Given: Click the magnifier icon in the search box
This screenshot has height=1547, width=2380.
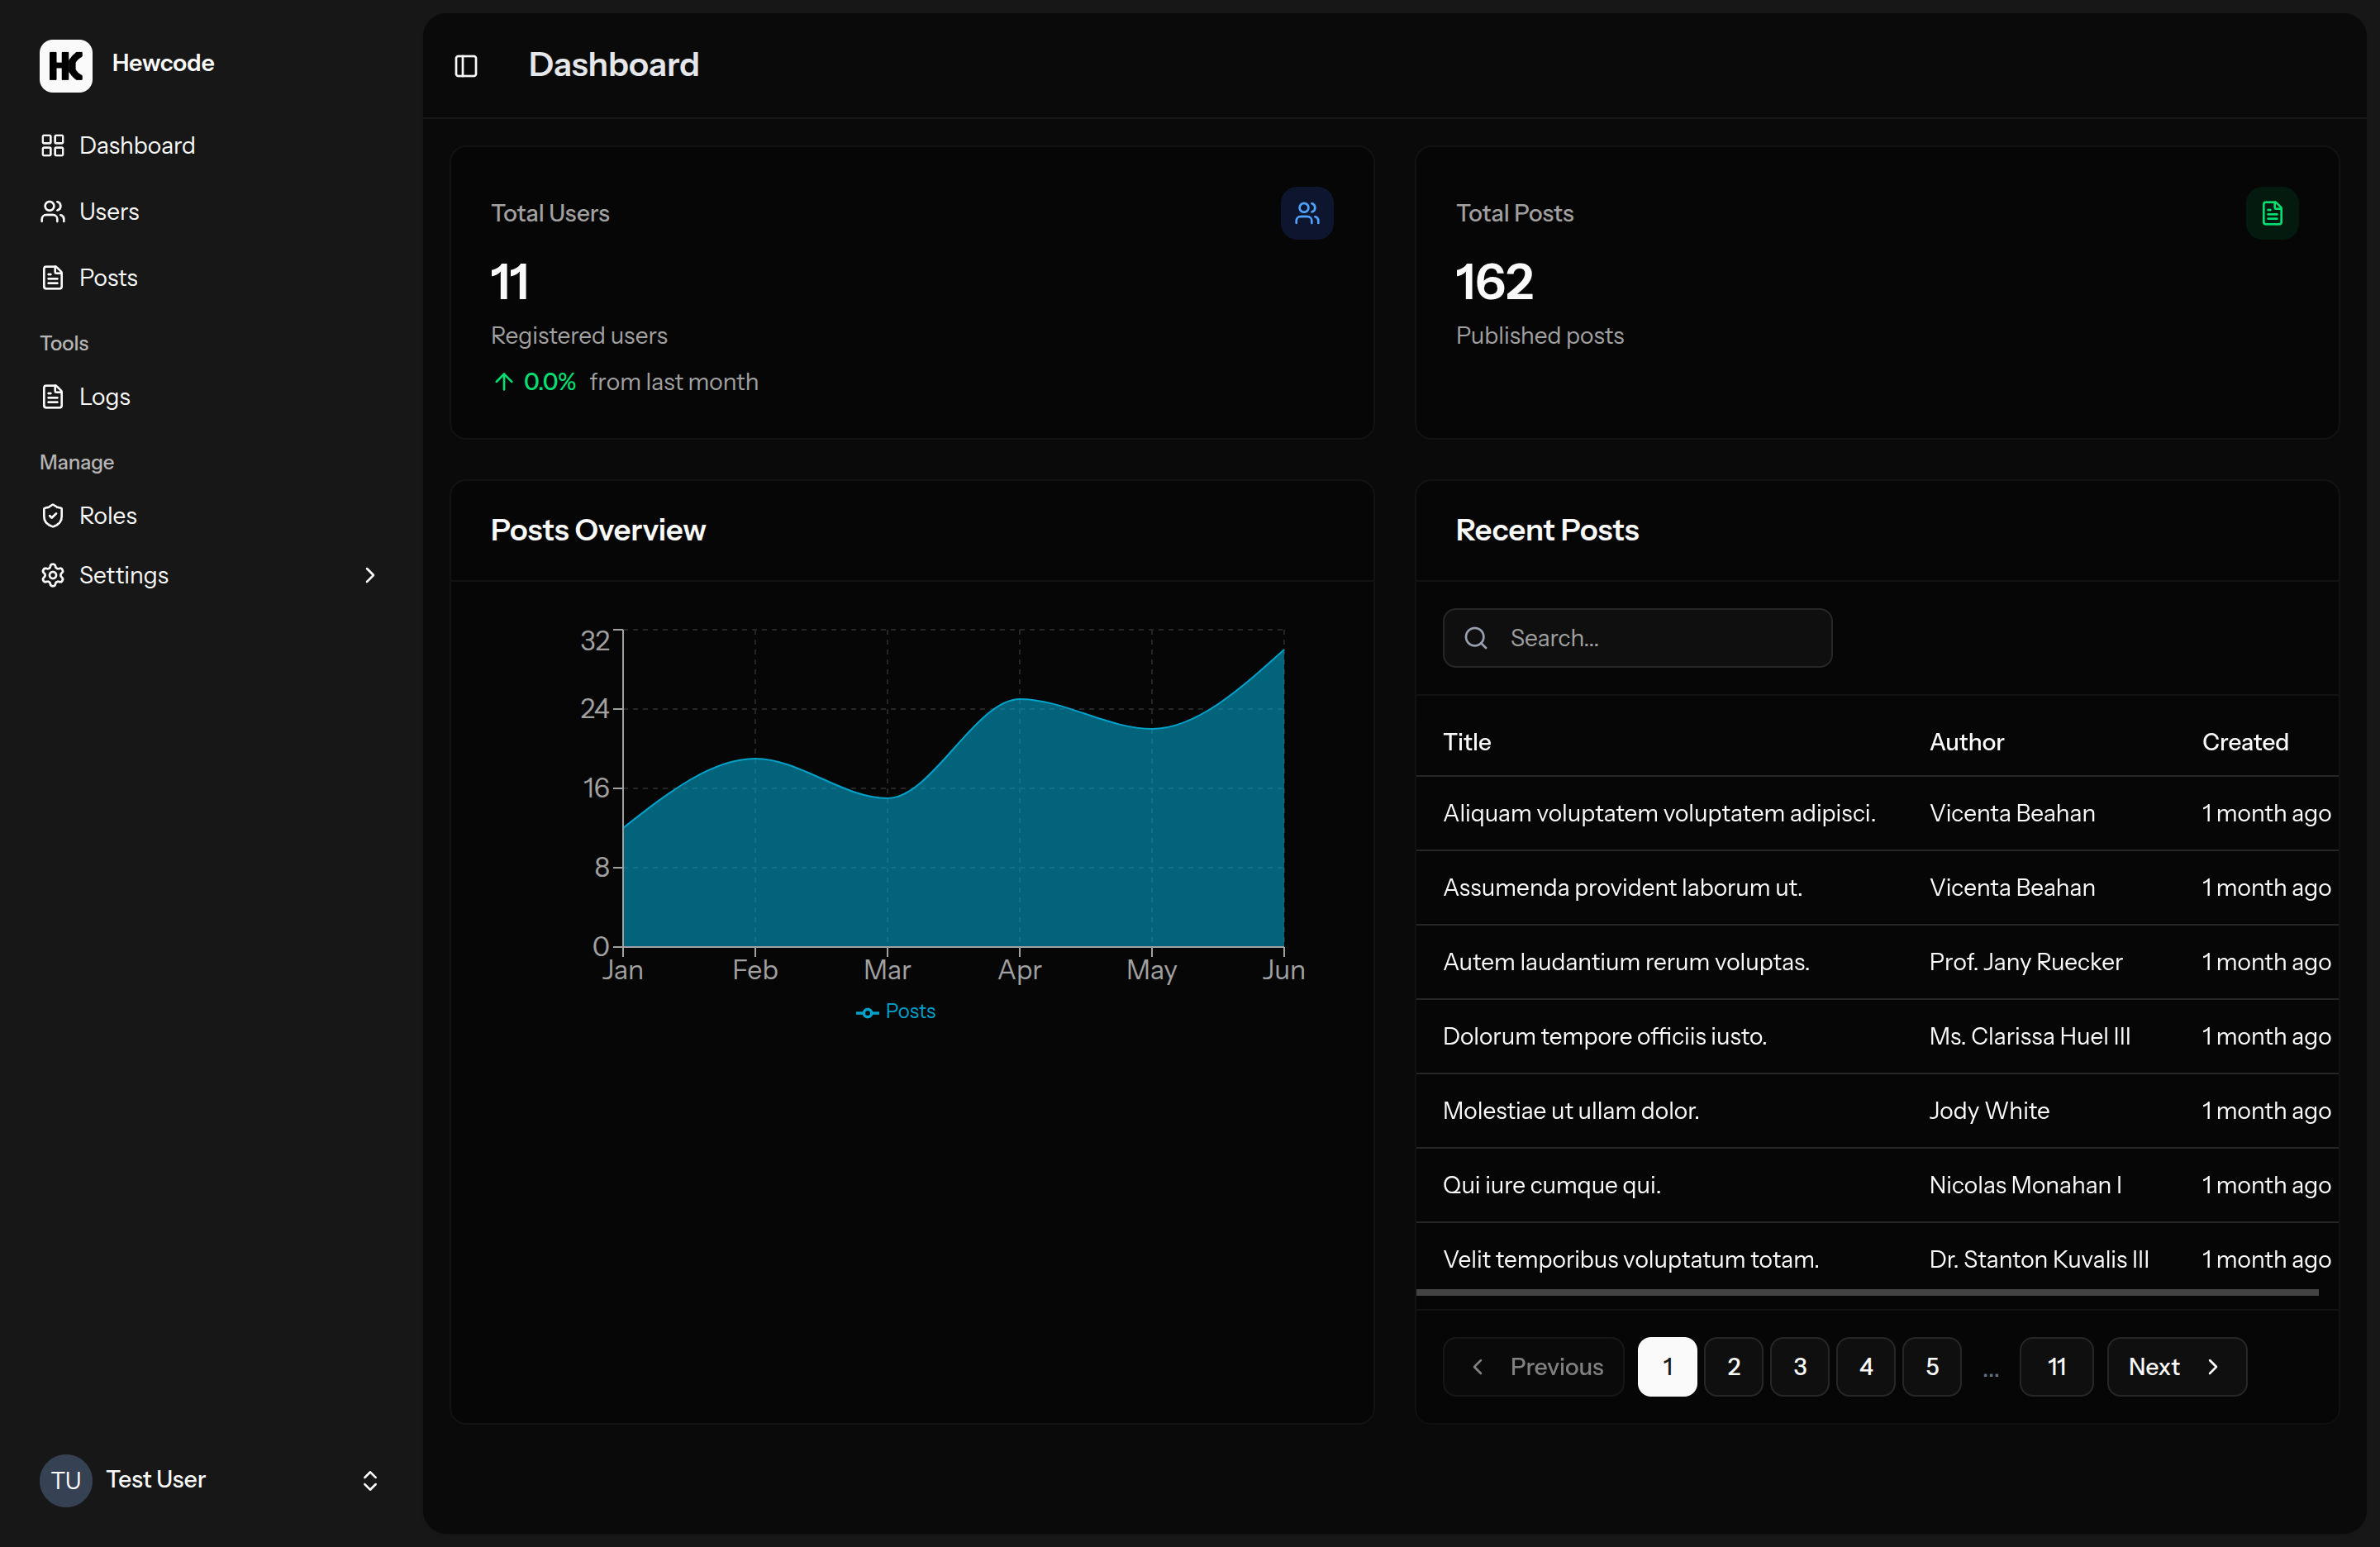Looking at the screenshot, I should 1477,638.
